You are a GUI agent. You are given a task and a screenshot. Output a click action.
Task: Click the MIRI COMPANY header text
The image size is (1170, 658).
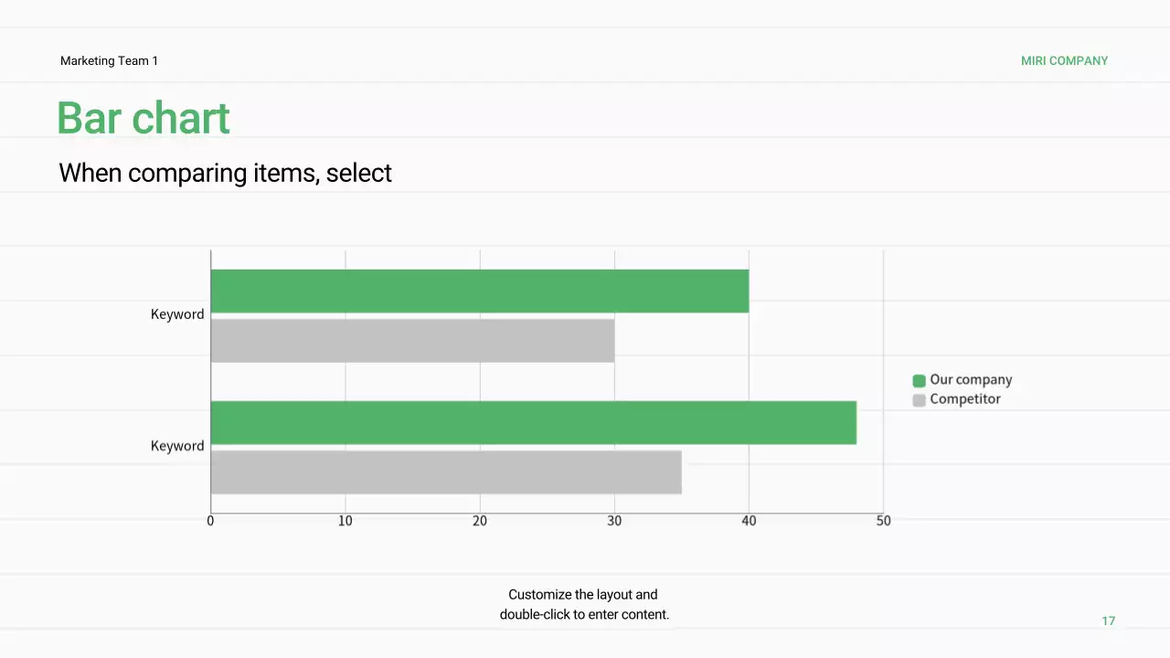pos(1064,61)
